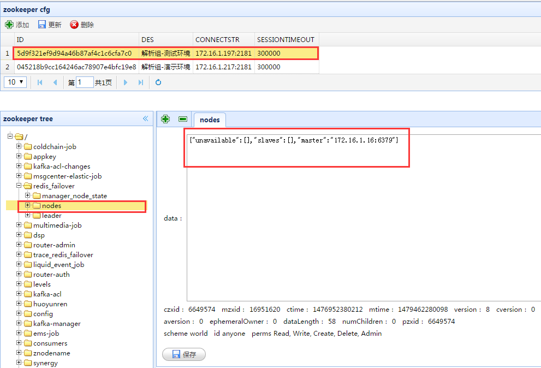
Task: Click the 更新 button label
Action: [55, 25]
